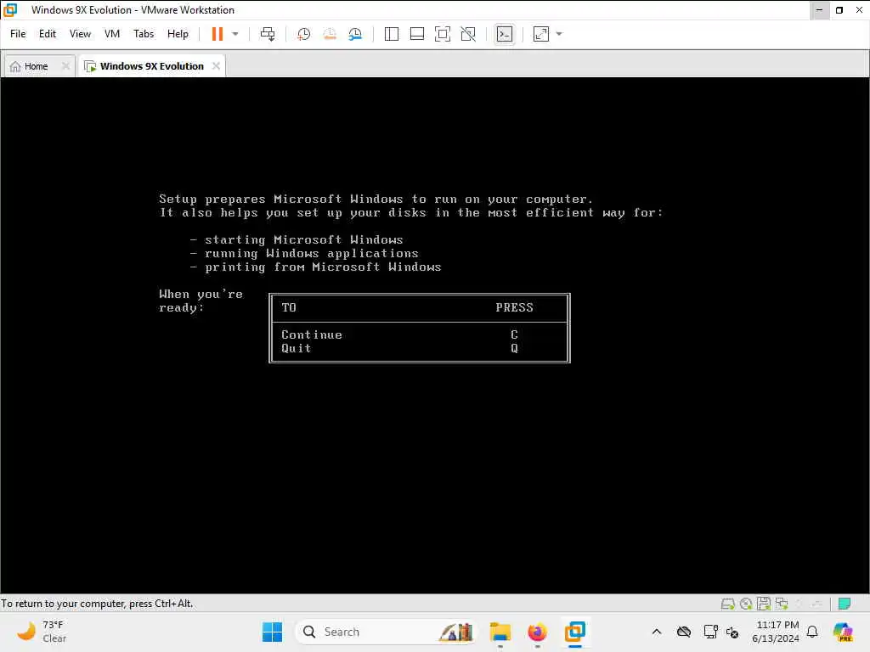Close the Windows 9X Evolution tab
This screenshot has width=870, height=652.
(x=216, y=66)
